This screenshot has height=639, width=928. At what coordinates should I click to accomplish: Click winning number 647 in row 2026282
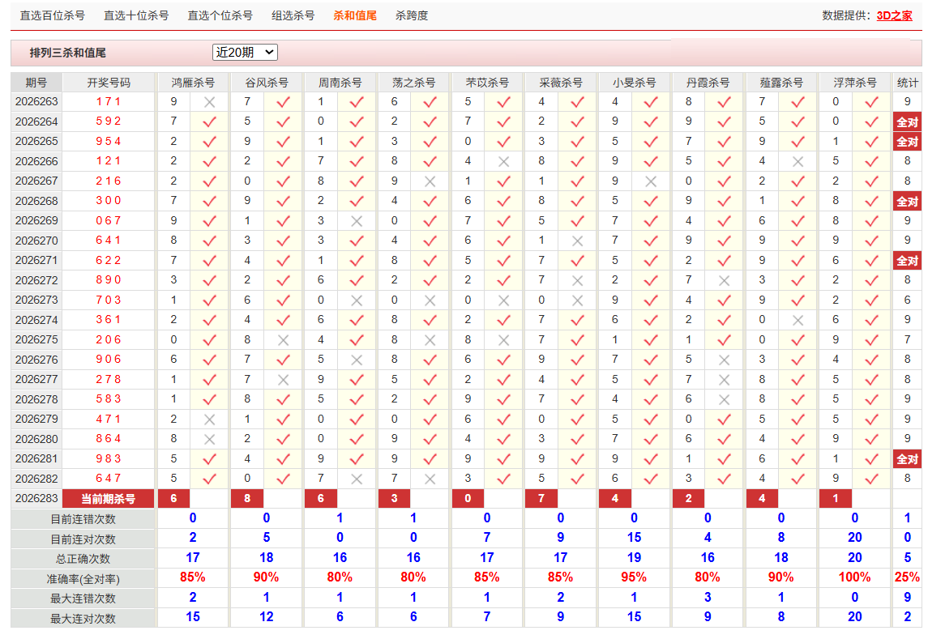[x=109, y=478]
